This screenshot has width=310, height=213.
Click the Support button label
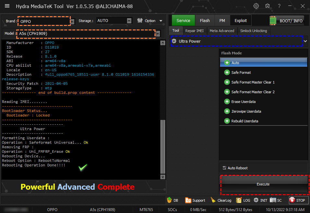199,200
